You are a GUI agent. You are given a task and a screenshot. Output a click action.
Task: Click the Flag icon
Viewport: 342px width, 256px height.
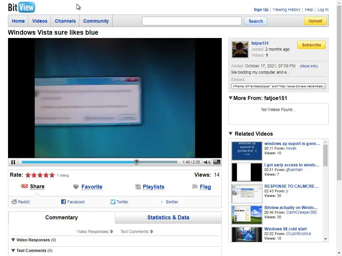click(195, 187)
